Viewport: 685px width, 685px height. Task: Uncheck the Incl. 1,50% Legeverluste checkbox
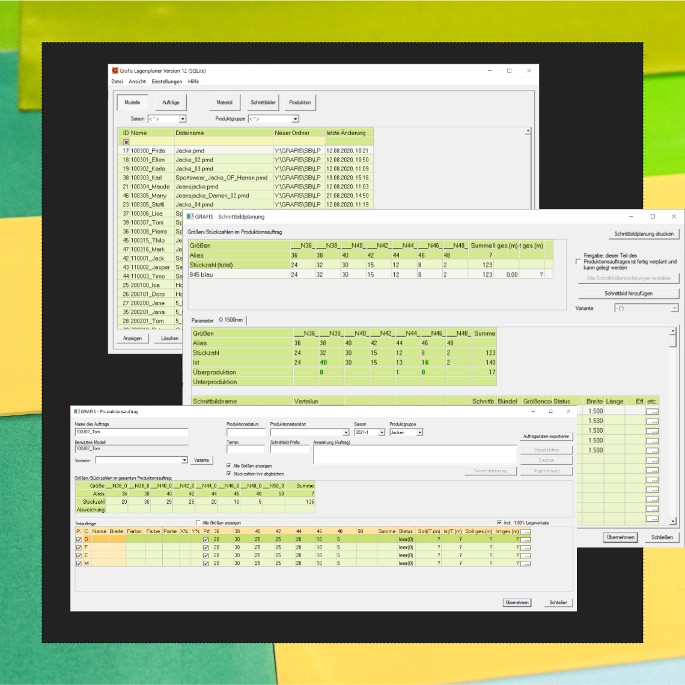[499, 522]
